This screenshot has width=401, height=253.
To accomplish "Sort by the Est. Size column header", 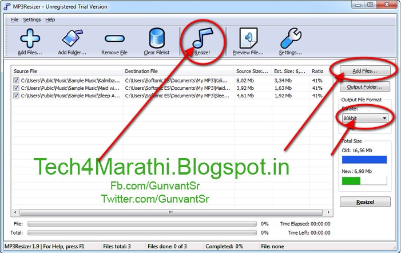I will coord(291,71).
